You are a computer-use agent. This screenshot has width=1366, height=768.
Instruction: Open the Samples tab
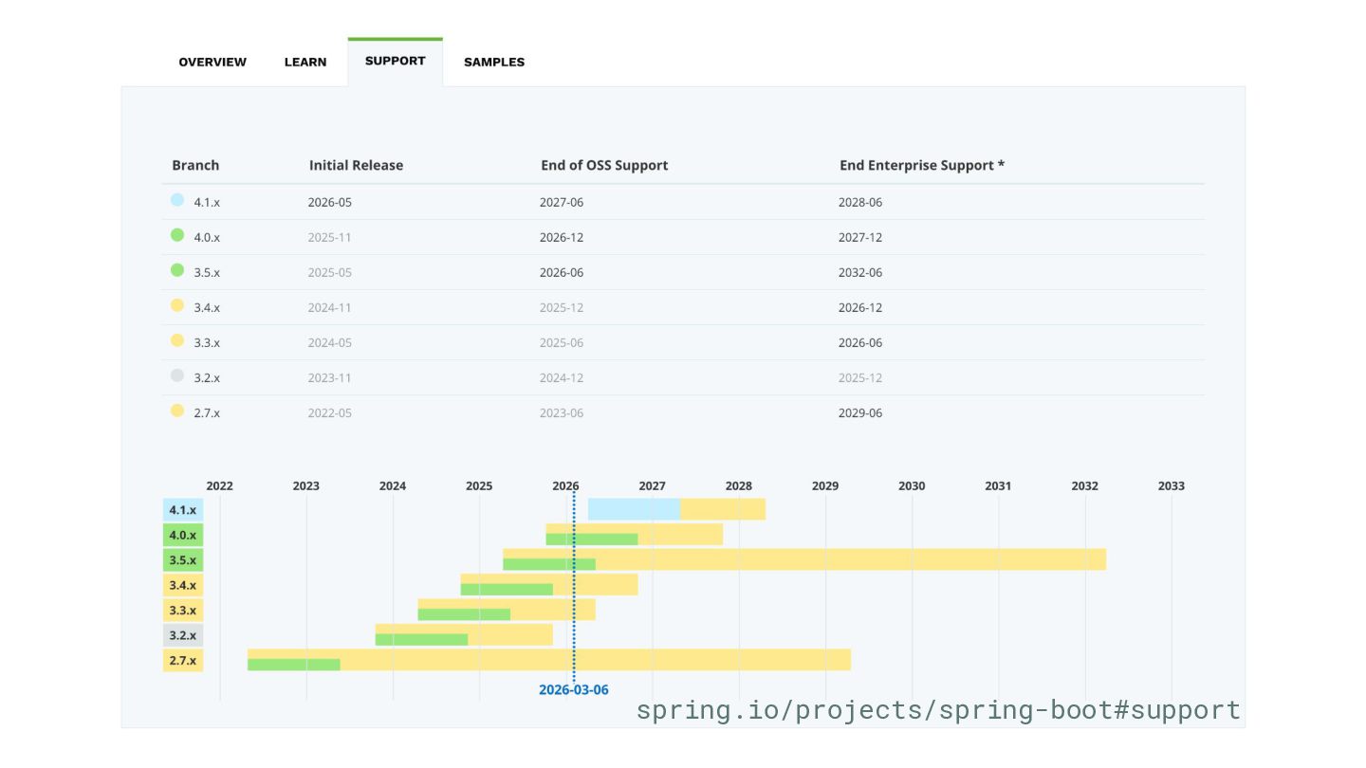click(494, 63)
